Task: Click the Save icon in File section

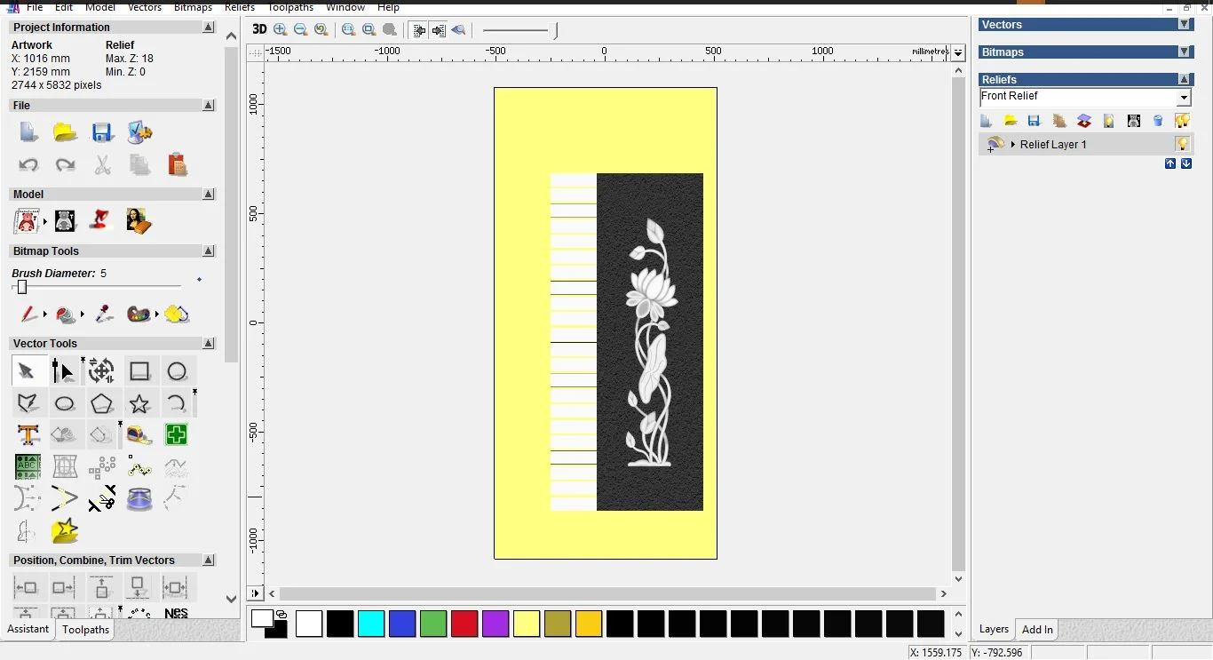Action: click(102, 133)
